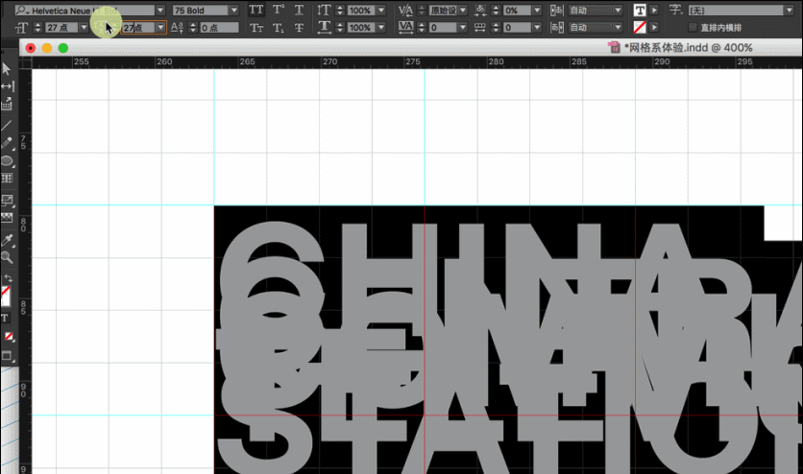Open vertical scale 100% dropdown

point(381,11)
